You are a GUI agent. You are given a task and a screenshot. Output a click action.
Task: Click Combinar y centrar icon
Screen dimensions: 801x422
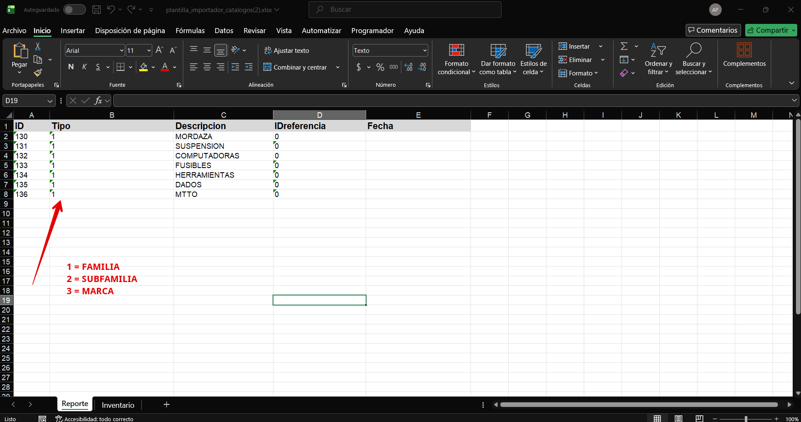[x=267, y=67]
